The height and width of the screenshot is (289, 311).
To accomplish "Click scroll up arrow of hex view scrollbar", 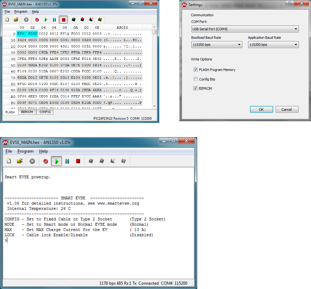I will pos(154,27).
